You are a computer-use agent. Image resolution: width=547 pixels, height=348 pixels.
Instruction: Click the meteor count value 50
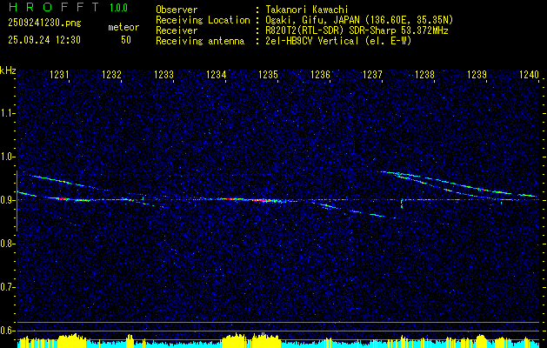[126, 40]
